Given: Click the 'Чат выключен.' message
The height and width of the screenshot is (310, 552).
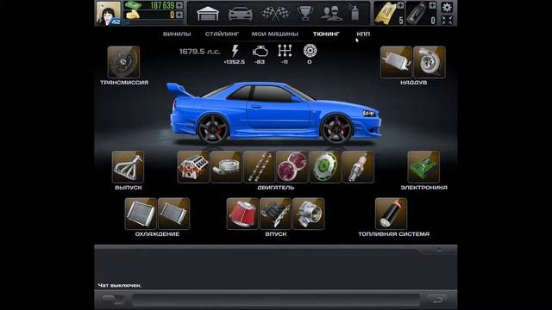Looking at the screenshot, I should [120, 285].
